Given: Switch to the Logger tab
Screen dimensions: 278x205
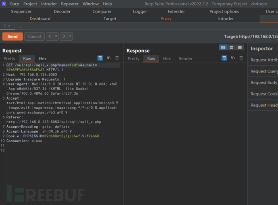Looking at the screenshot, I should click(x=140, y=12).
